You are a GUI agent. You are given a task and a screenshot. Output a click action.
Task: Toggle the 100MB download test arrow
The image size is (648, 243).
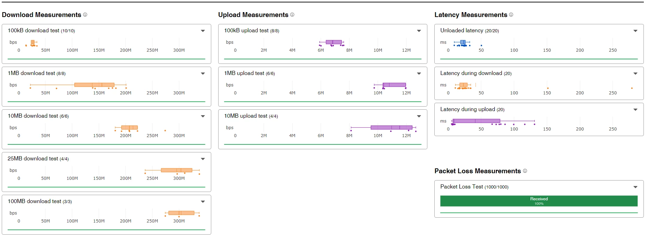click(203, 202)
